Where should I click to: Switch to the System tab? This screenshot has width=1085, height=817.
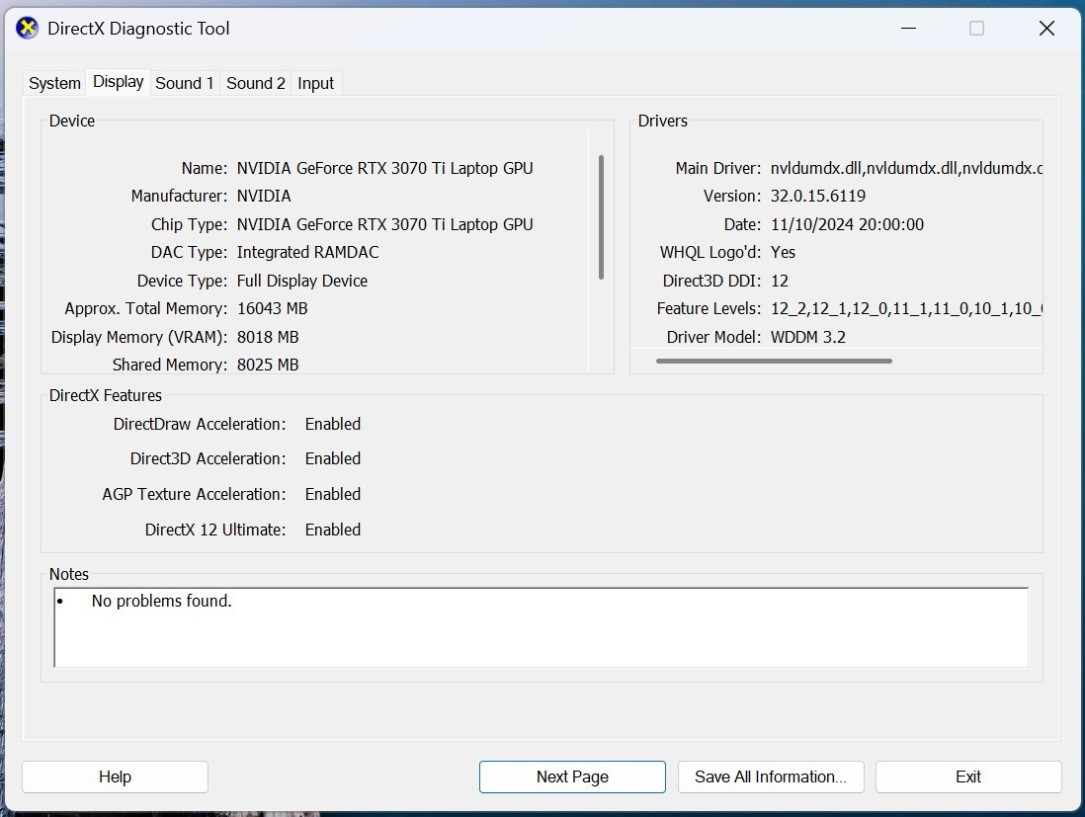pos(54,84)
